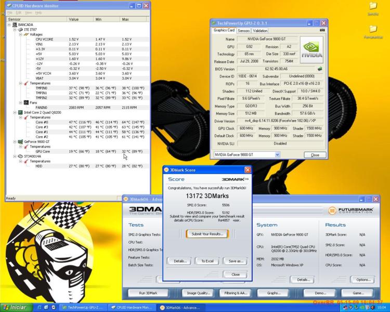
Task: Collapse Temperatures group under ITE IT87
Action: point(21,83)
